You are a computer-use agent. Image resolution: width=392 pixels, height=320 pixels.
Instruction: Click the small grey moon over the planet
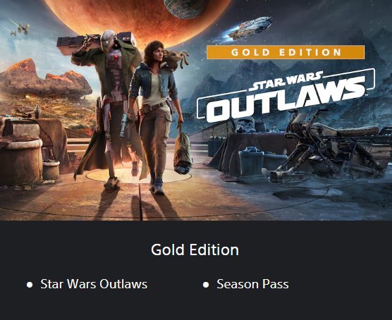tap(185, 8)
